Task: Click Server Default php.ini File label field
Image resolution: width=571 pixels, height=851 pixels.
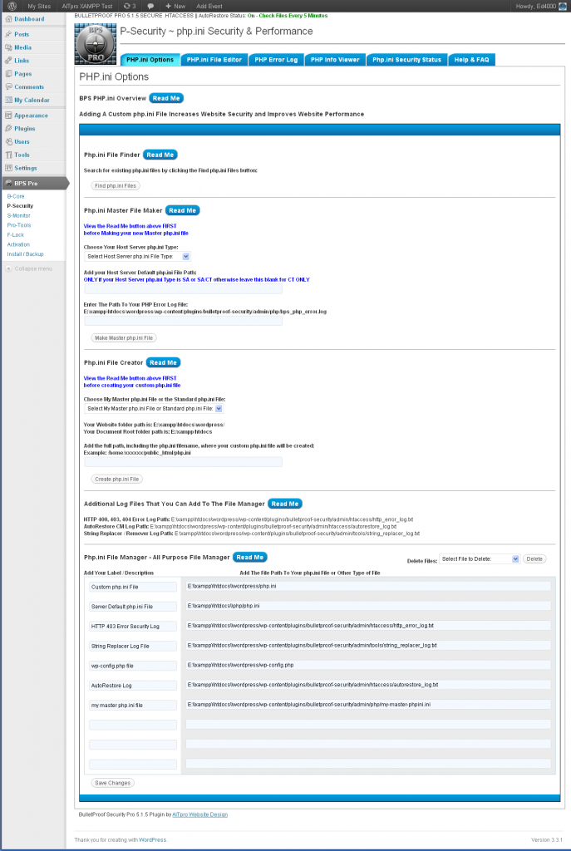Action: pos(133,606)
